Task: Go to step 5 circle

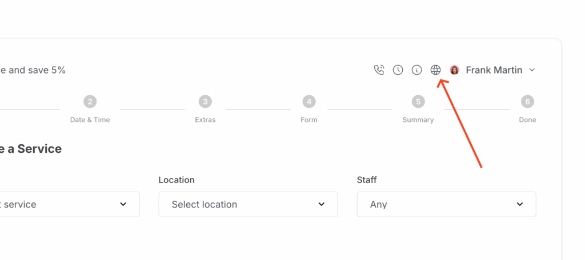Action: coord(418,101)
